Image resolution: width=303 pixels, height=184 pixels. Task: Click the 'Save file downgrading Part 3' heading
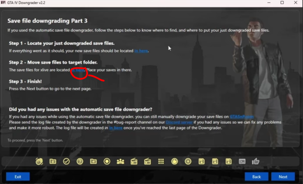point(47,21)
